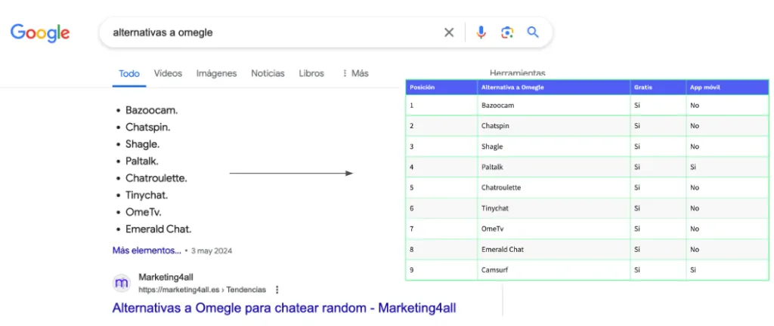Click 'Chatspin.' in the snippet list

coord(148,127)
